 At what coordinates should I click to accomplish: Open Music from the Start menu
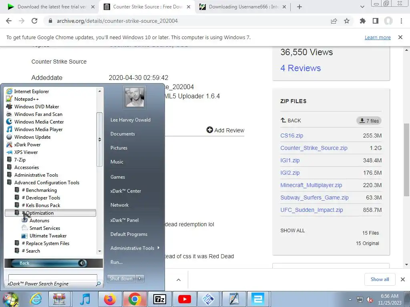coord(117,161)
